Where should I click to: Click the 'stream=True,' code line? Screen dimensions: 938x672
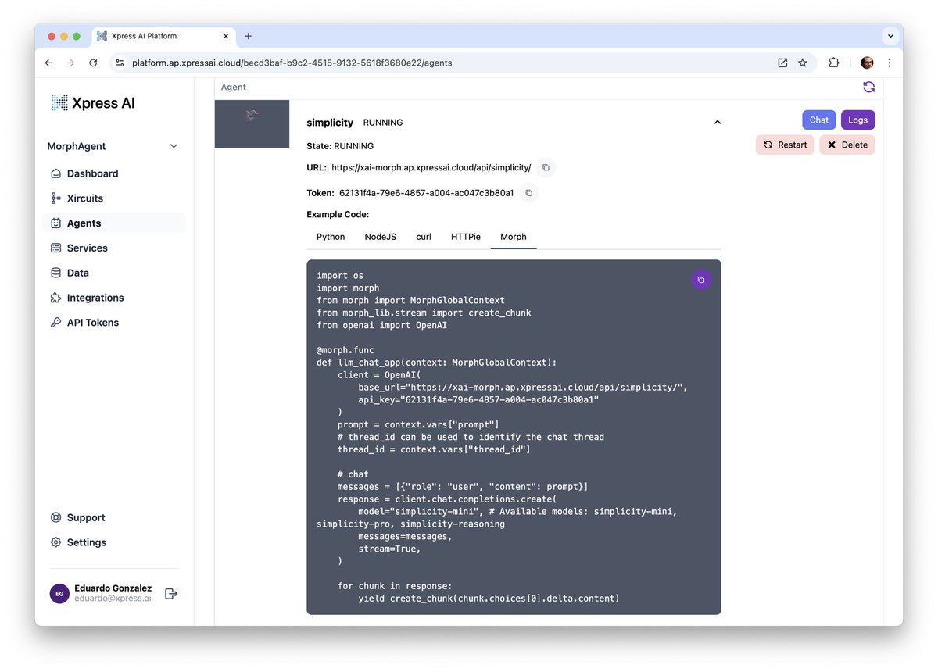389,549
